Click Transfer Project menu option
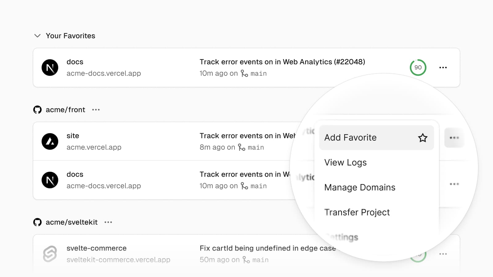493x277 pixels. [357, 212]
